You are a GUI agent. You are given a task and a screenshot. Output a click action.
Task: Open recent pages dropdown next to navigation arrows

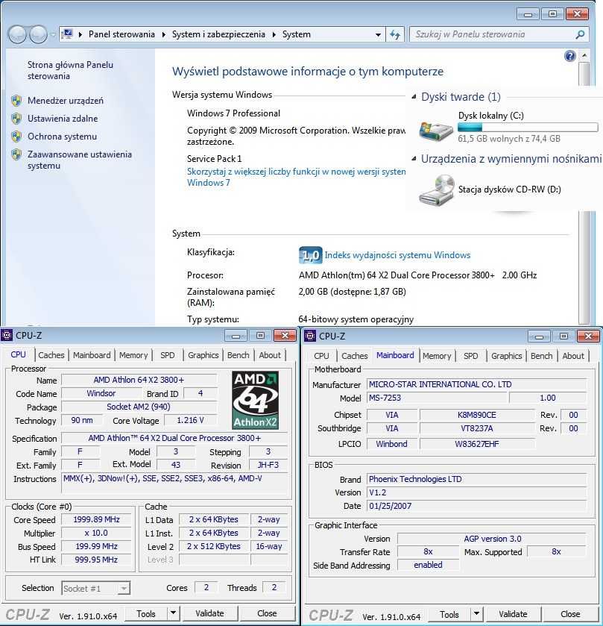[53, 35]
